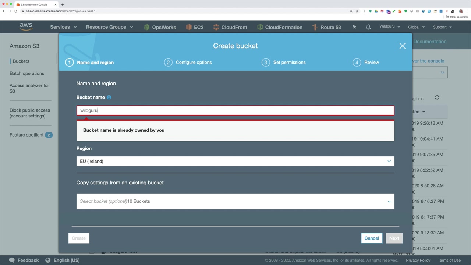This screenshot has width=471, height=265.
Task: Click the Bucket name info icon
Action: (x=109, y=97)
